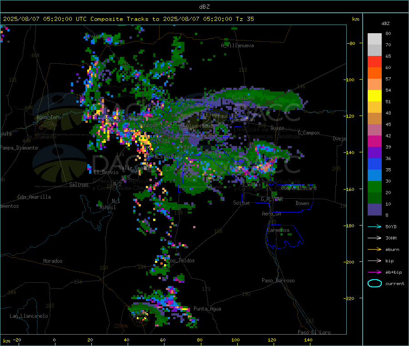Click the yellow 51 dBZ color swatch
409x346 pixels.
(x=374, y=96)
